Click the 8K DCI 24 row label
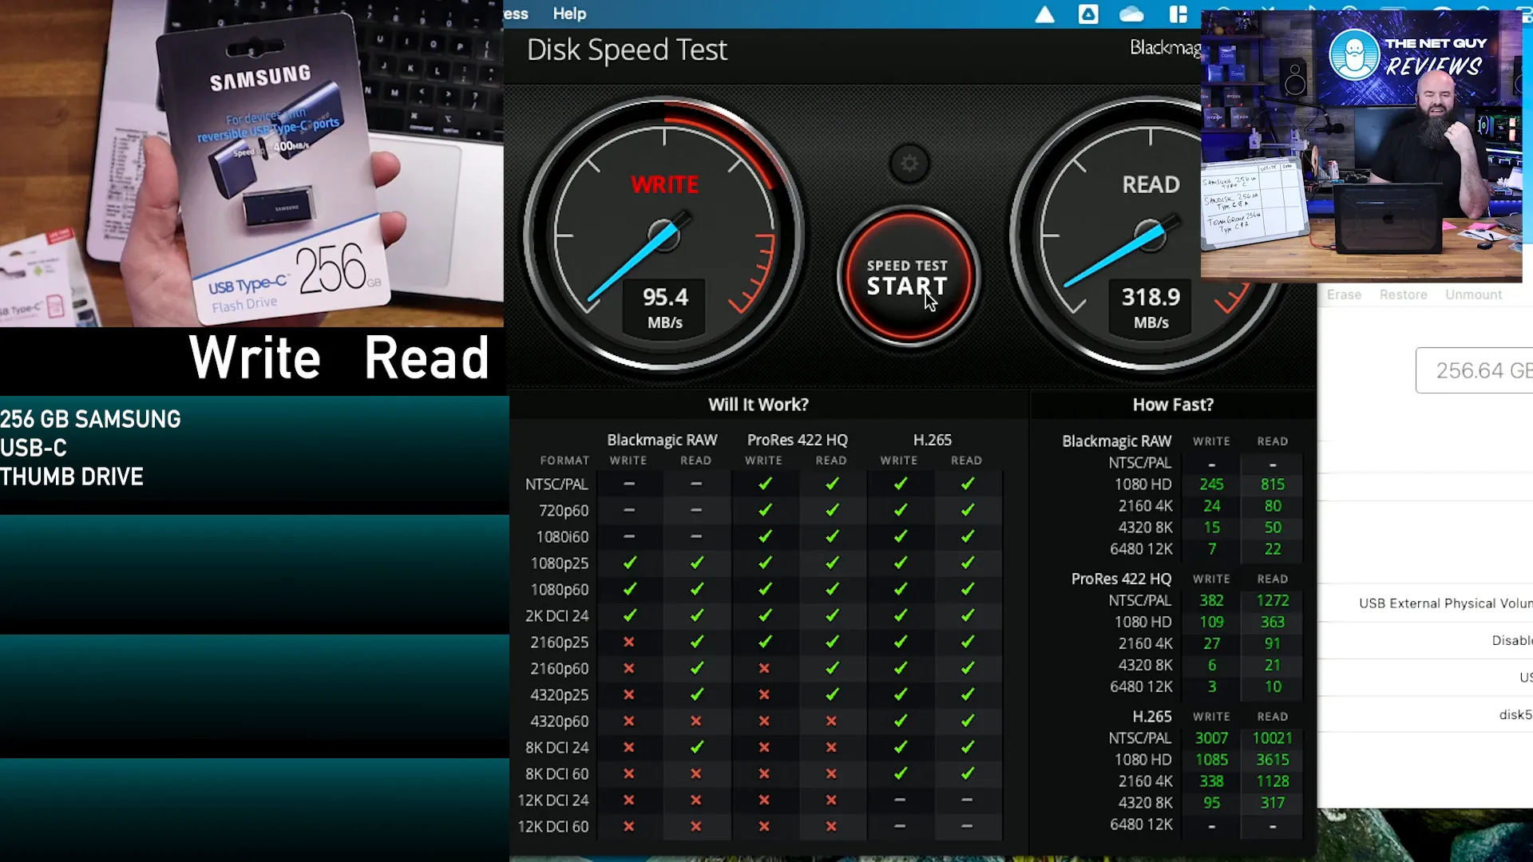The width and height of the screenshot is (1533, 862). pyautogui.click(x=557, y=748)
